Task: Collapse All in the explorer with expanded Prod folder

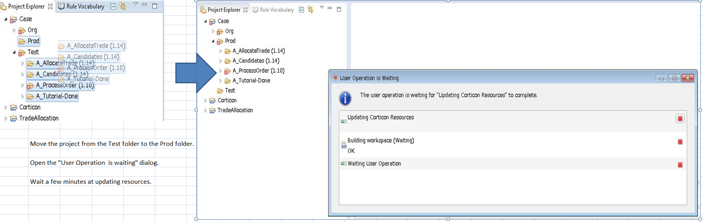Action: click(x=301, y=9)
